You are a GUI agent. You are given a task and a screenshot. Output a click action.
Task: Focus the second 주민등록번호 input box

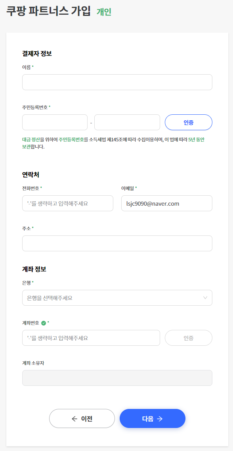(127, 122)
